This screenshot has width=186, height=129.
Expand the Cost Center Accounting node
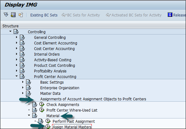17,48
